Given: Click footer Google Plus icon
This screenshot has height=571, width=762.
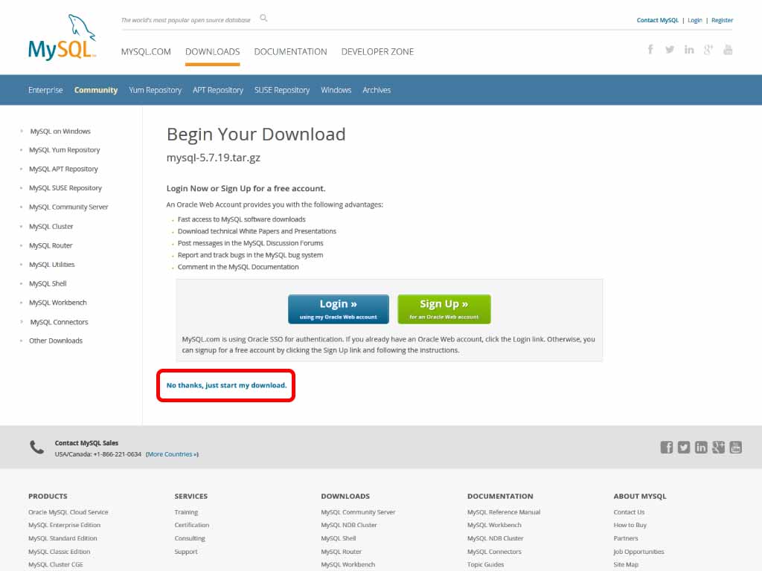Looking at the screenshot, I should coord(718,447).
